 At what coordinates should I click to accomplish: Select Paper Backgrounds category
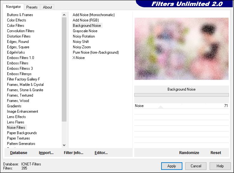tap(22, 133)
